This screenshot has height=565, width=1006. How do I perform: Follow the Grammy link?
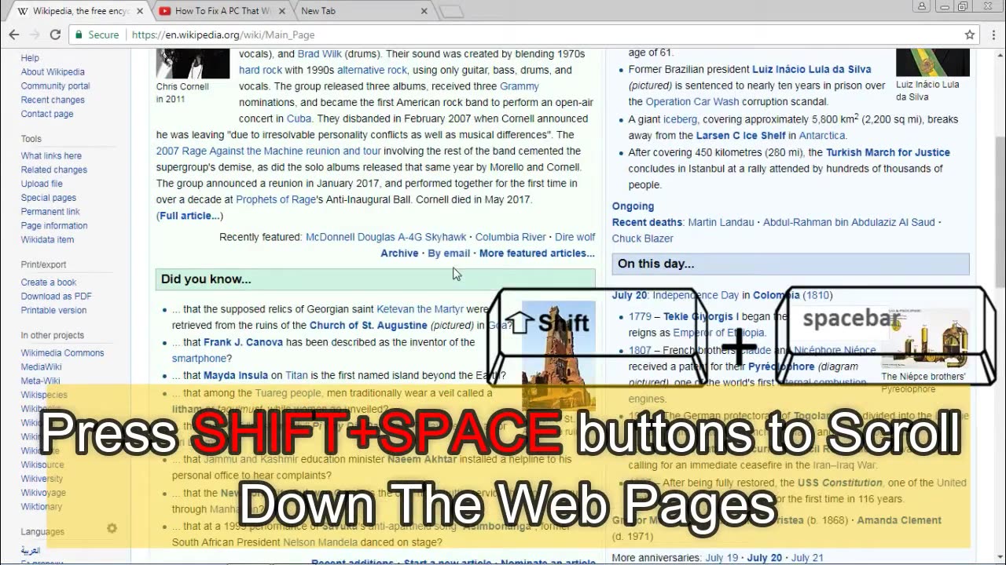[520, 86]
